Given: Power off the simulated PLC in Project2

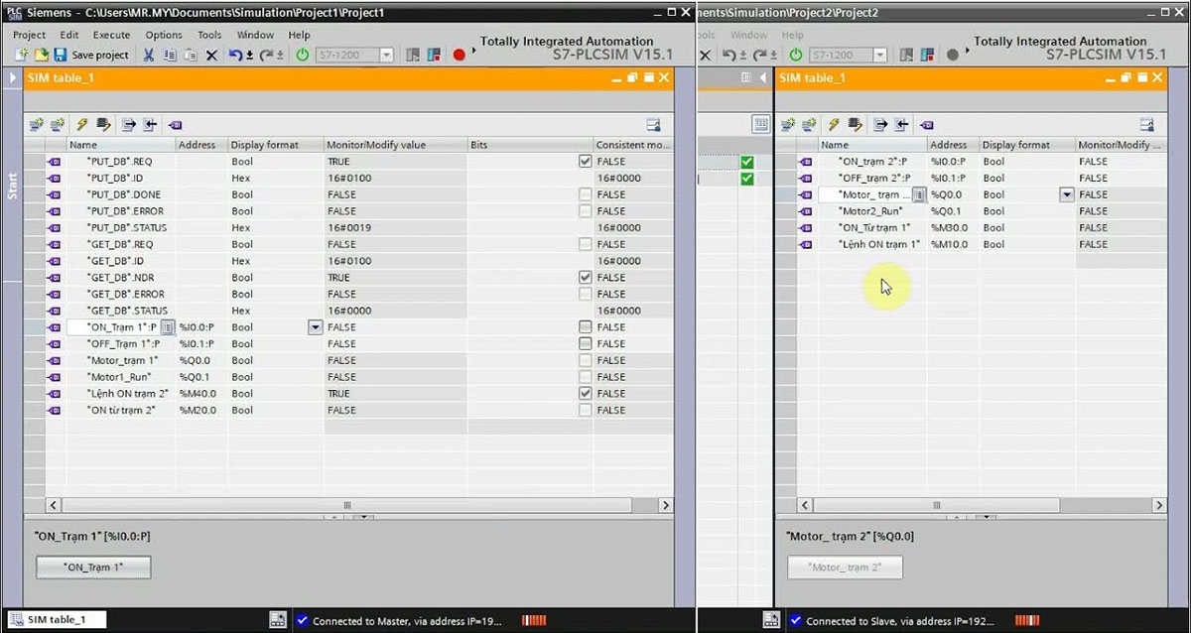Looking at the screenshot, I should [x=796, y=55].
